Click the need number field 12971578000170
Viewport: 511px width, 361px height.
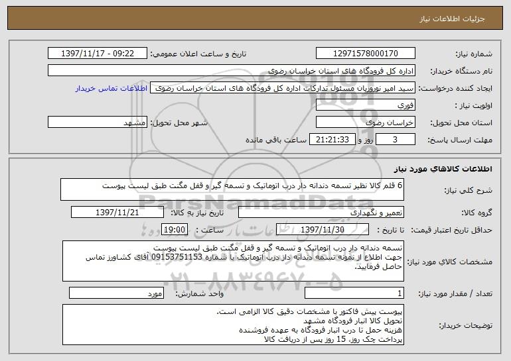pyautogui.click(x=365, y=54)
